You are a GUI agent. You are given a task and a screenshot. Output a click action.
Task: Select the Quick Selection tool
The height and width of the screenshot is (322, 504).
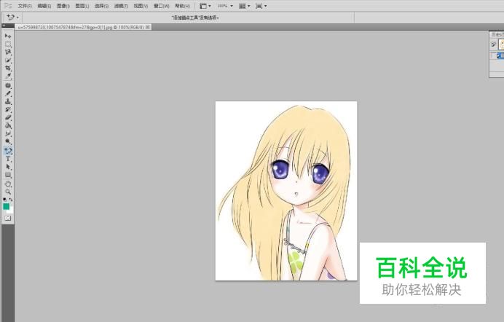pos(8,60)
